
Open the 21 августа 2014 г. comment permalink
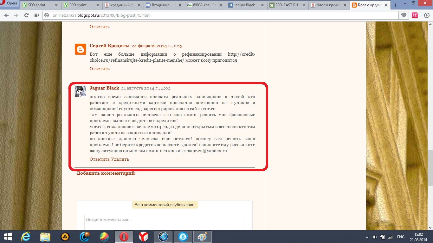tap(146, 88)
